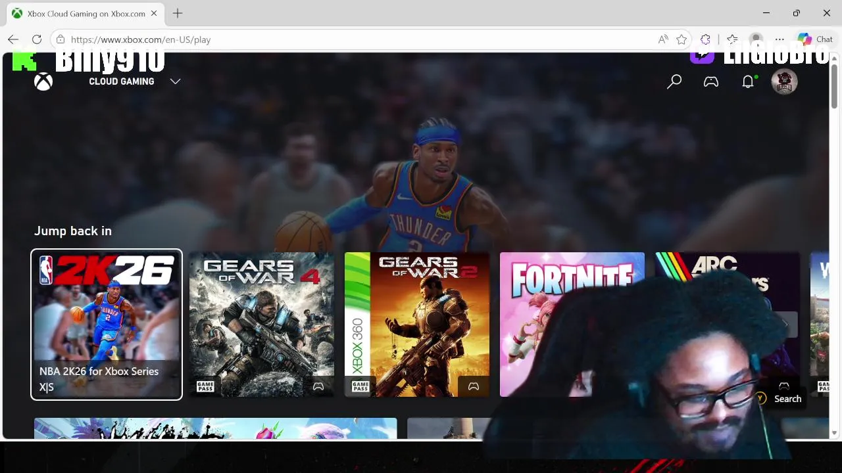842x473 pixels.
Task: Expand the Cloud Gaming dropdown chevron
Action: pyautogui.click(x=175, y=81)
